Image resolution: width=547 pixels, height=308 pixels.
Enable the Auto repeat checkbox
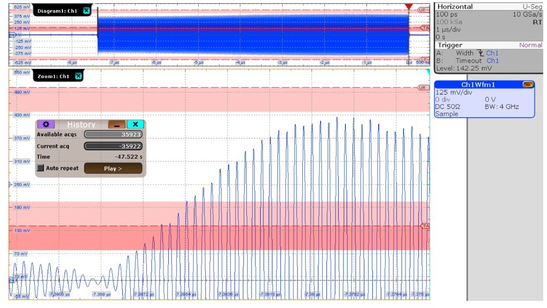point(40,168)
